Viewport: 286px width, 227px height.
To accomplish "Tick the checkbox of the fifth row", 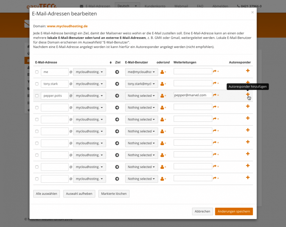I will click(x=37, y=120).
